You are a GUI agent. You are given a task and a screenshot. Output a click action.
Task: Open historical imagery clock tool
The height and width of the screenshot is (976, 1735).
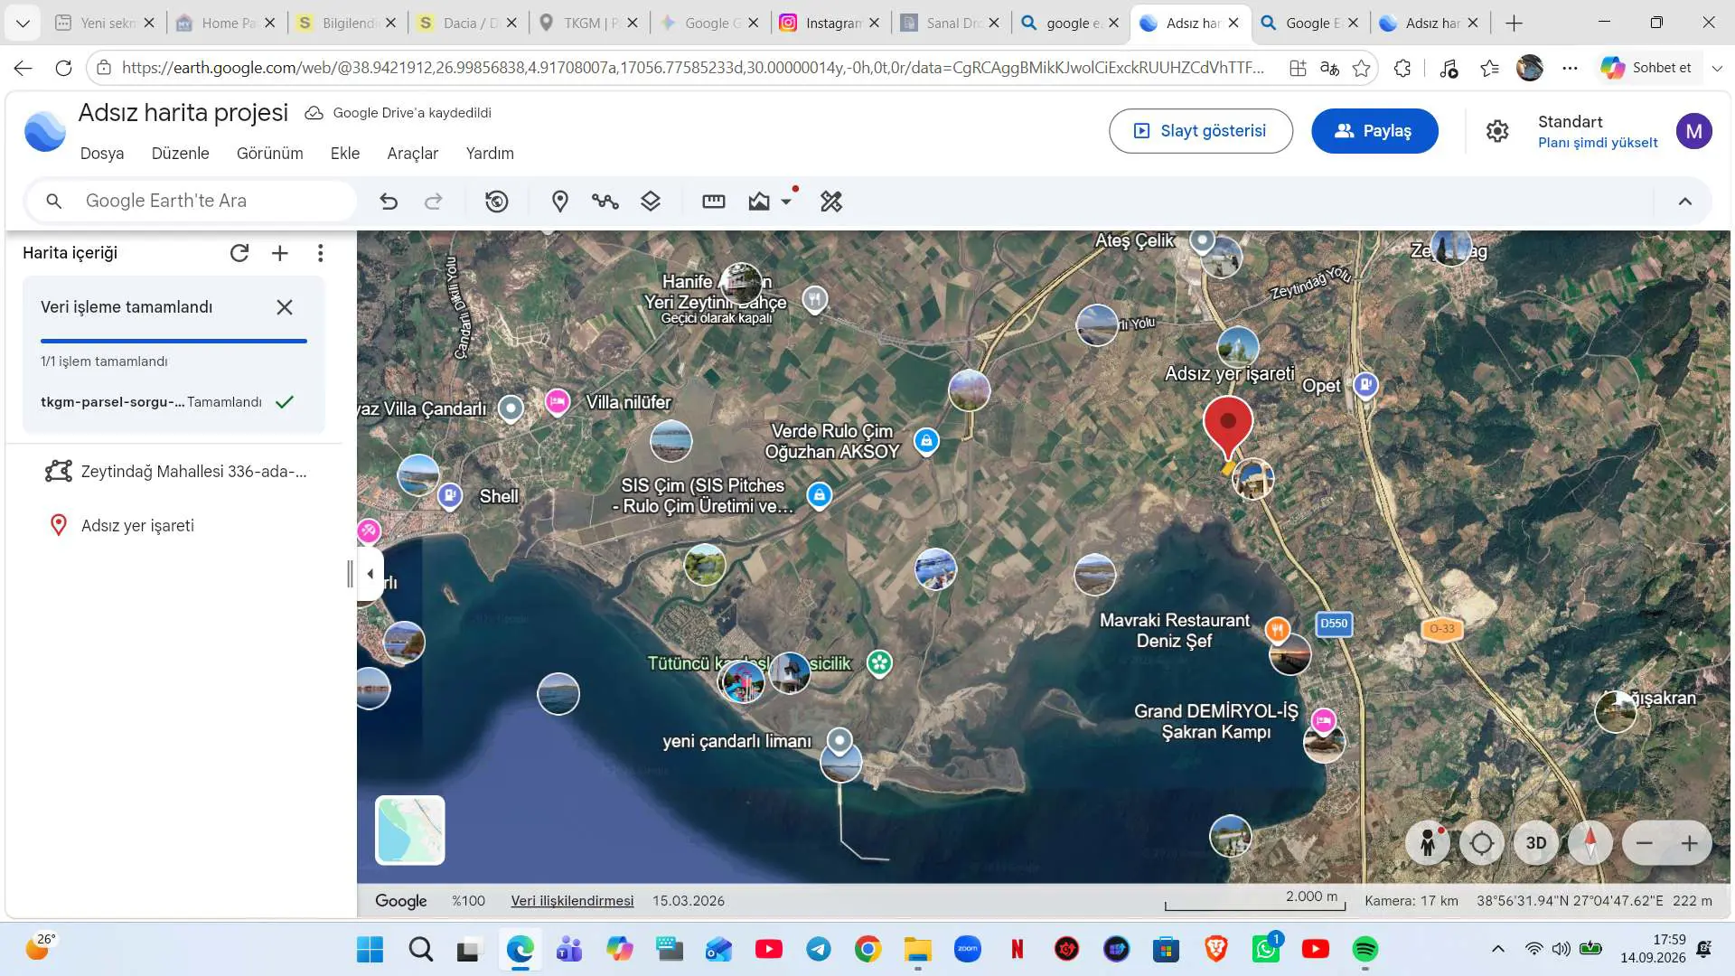pos(497,202)
